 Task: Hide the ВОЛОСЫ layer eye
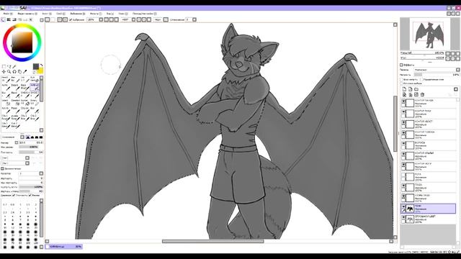click(x=403, y=143)
